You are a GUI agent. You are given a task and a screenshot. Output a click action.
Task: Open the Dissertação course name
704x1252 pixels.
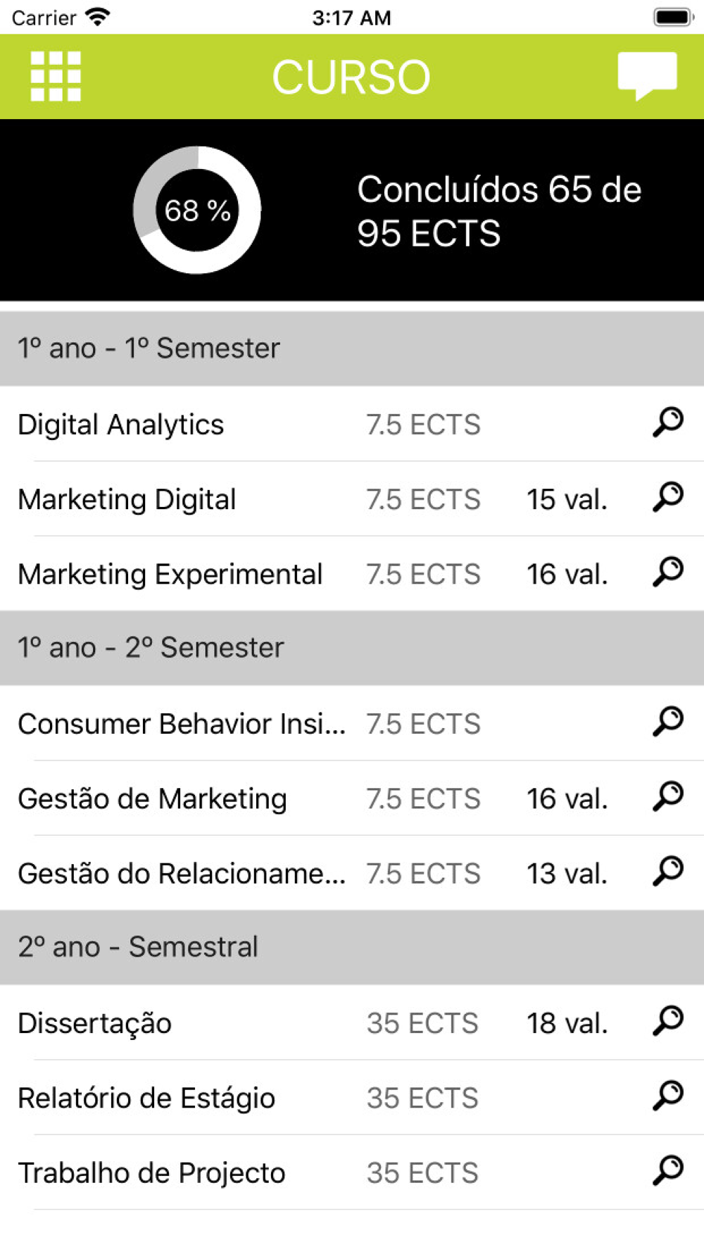pyautogui.click(x=94, y=1023)
